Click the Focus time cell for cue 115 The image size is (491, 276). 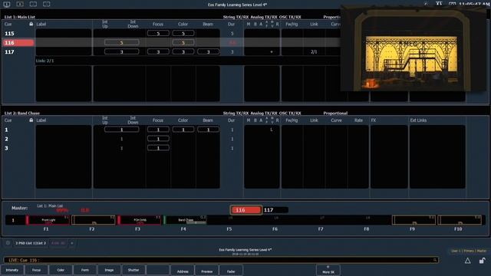pos(158,33)
